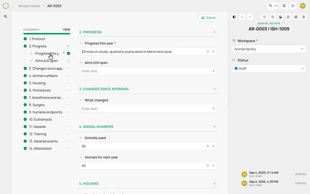Click the green check beside 11. Hazards

click(25, 127)
